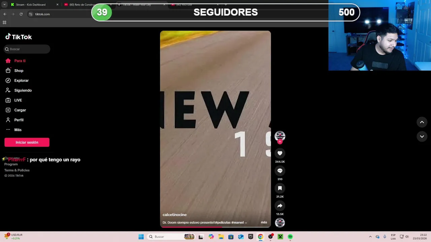Click the browser back arrow
Viewport: 431px width, 242px height.
(5, 14)
